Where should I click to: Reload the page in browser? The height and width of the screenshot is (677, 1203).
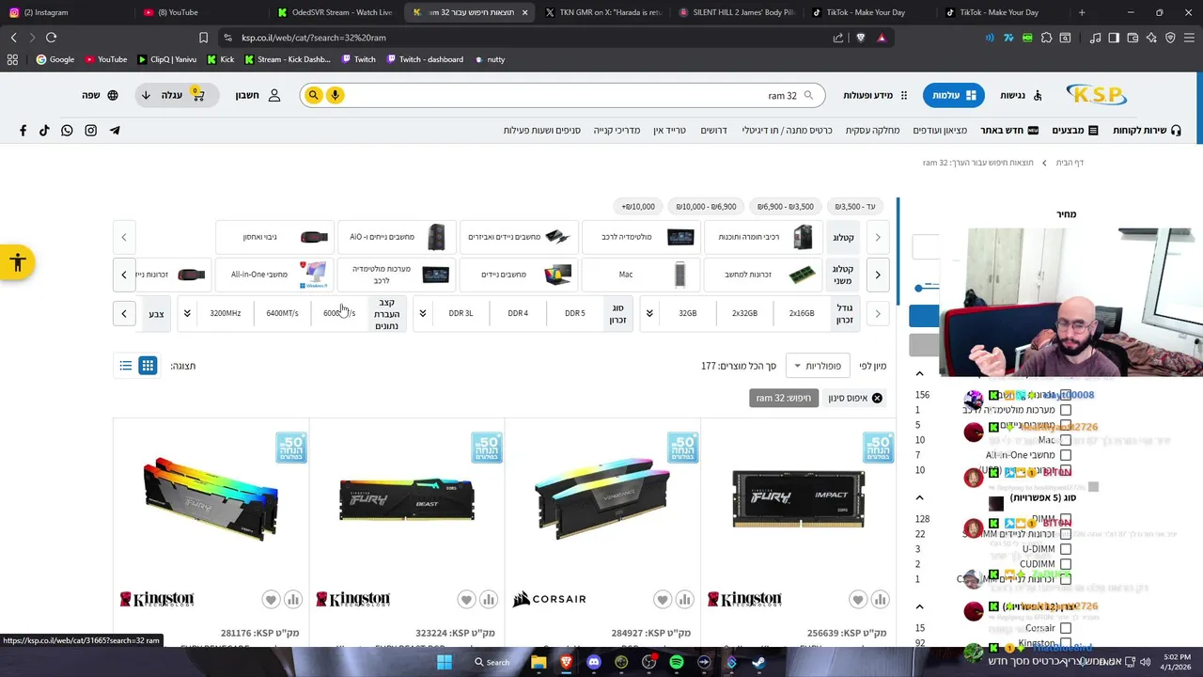point(51,38)
